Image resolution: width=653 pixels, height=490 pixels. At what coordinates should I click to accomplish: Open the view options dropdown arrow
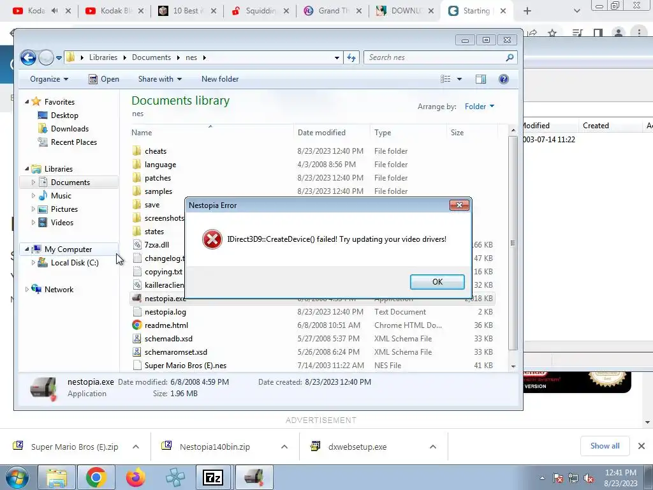459,79
